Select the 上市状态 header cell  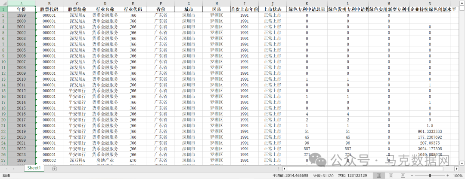pos(272,9)
